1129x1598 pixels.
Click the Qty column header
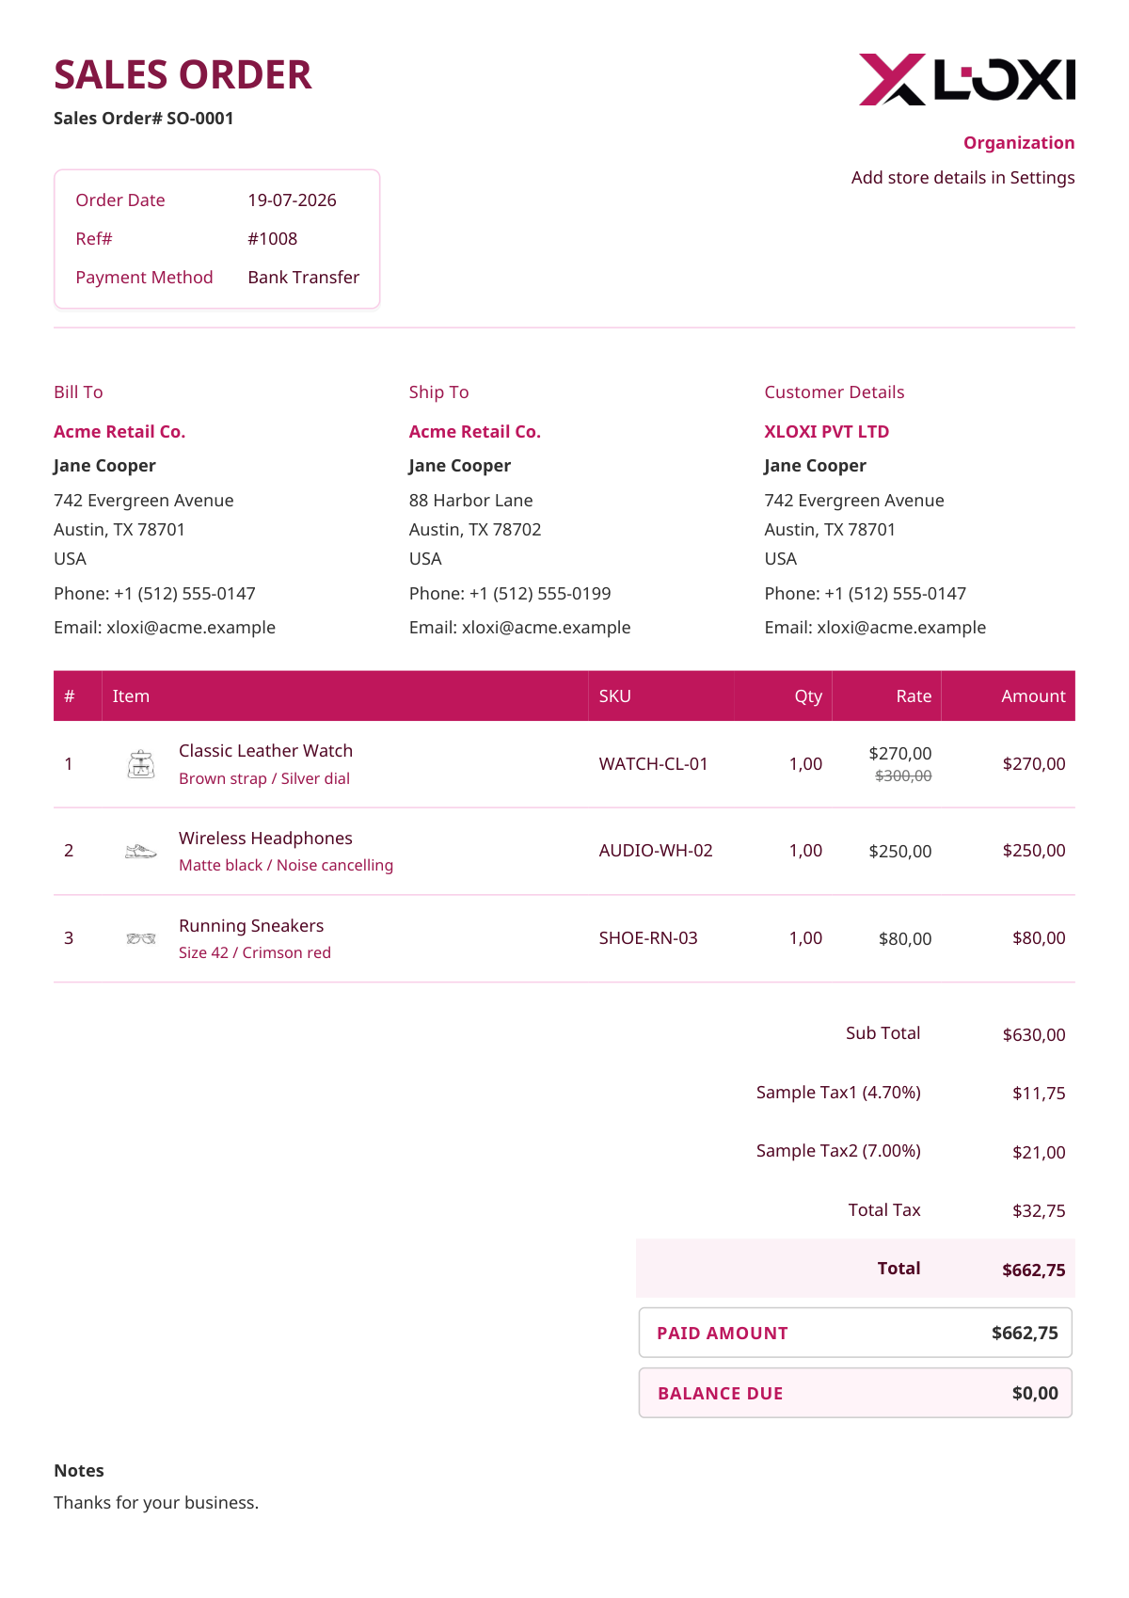tap(808, 696)
